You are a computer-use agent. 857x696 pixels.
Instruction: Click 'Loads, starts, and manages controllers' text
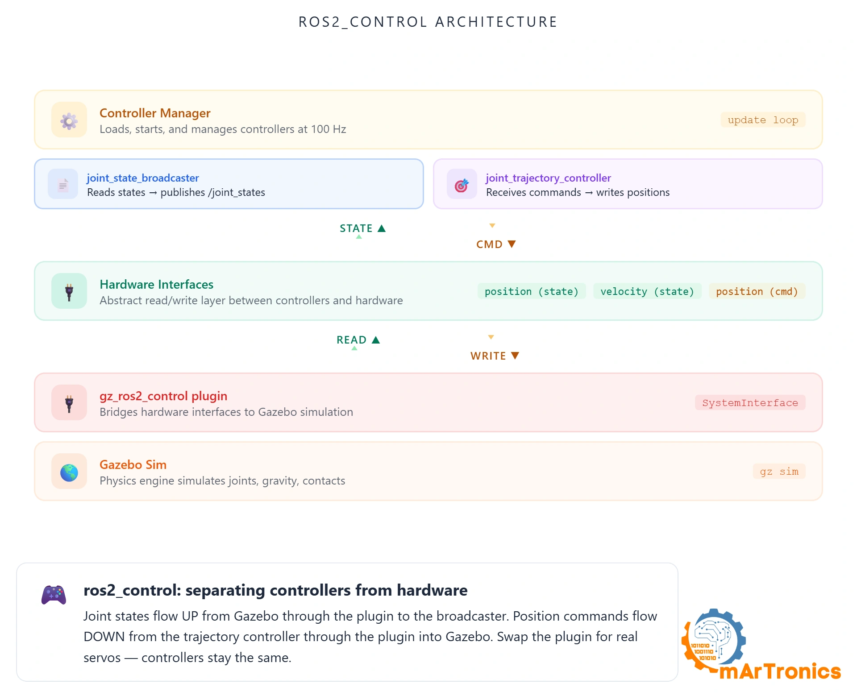point(223,129)
